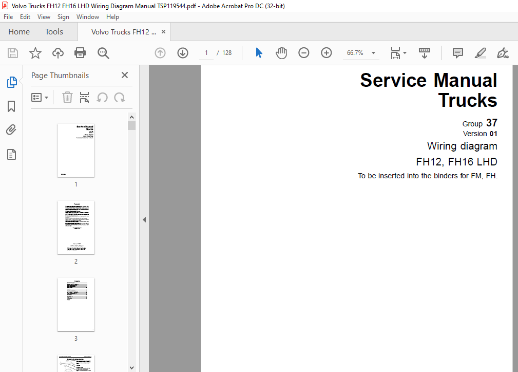Open the Attachments paperclip panel
This screenshot has height=372, width=518.
11,130
